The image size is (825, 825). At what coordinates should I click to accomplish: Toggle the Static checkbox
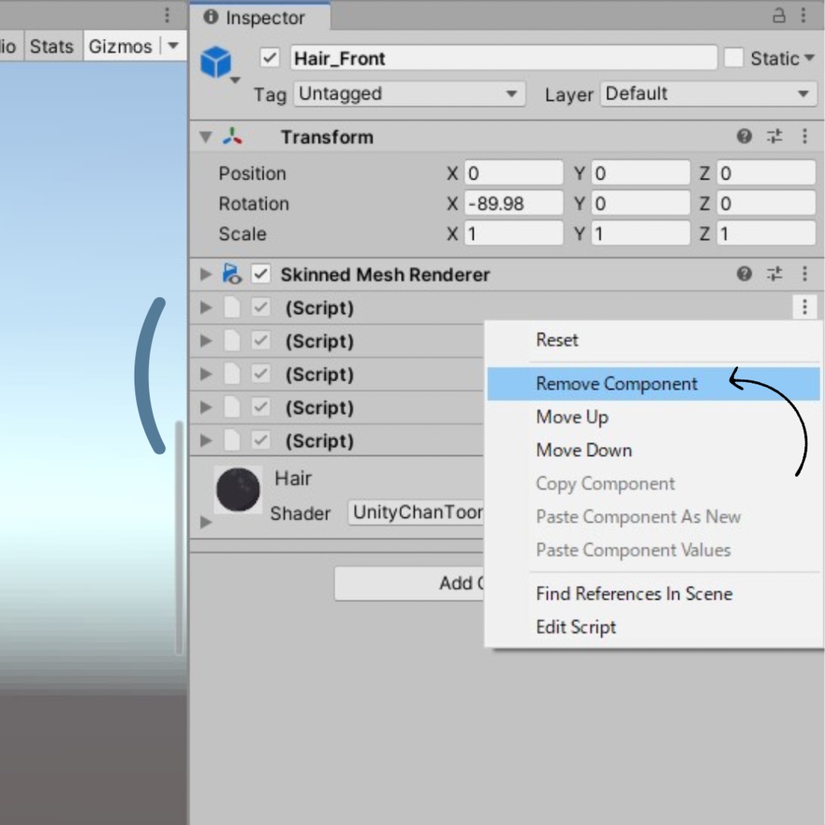click(x=733, y=58)
